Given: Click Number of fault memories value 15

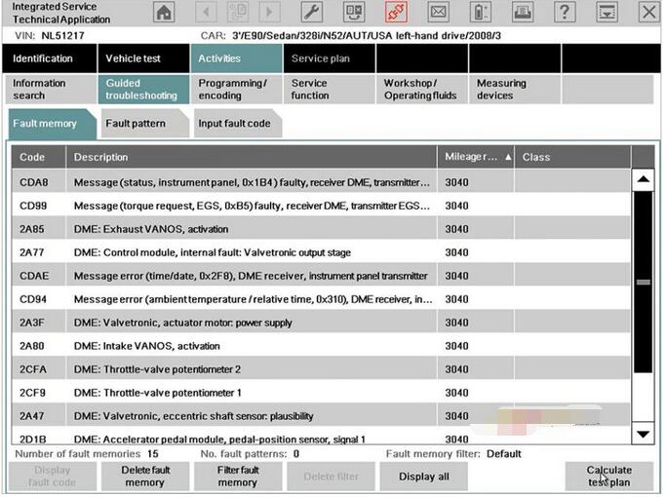Looking at the screenshot, I should click(153, 454).
